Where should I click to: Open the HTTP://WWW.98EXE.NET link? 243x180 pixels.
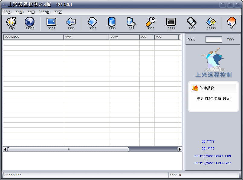[x=212, y=163]
